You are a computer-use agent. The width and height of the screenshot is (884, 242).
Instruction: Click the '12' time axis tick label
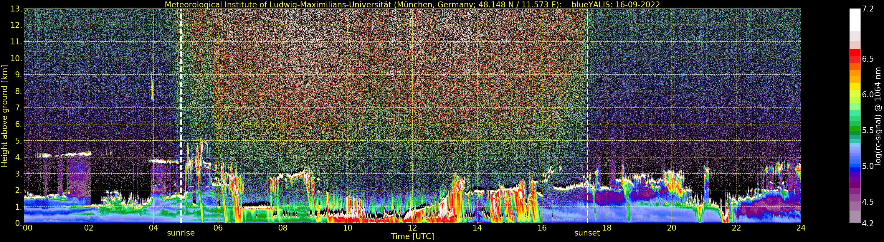pyautogui.click(x=412, y=228)
